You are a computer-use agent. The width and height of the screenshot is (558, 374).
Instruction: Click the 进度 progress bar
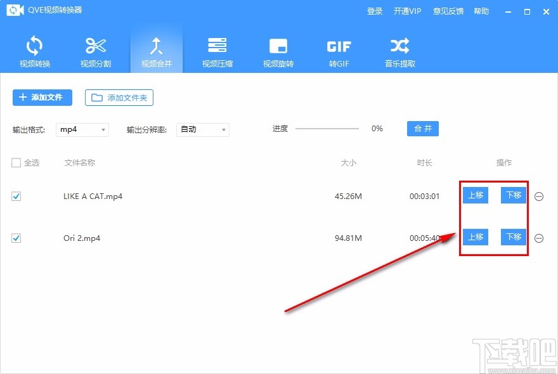327,129
